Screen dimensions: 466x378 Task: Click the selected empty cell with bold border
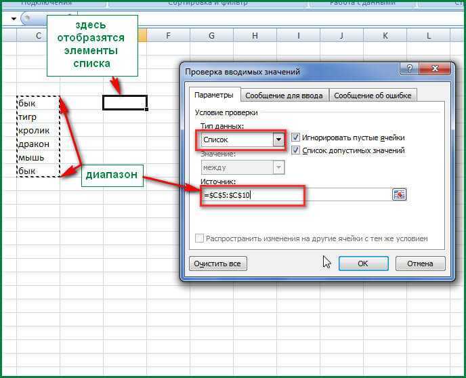125,103
